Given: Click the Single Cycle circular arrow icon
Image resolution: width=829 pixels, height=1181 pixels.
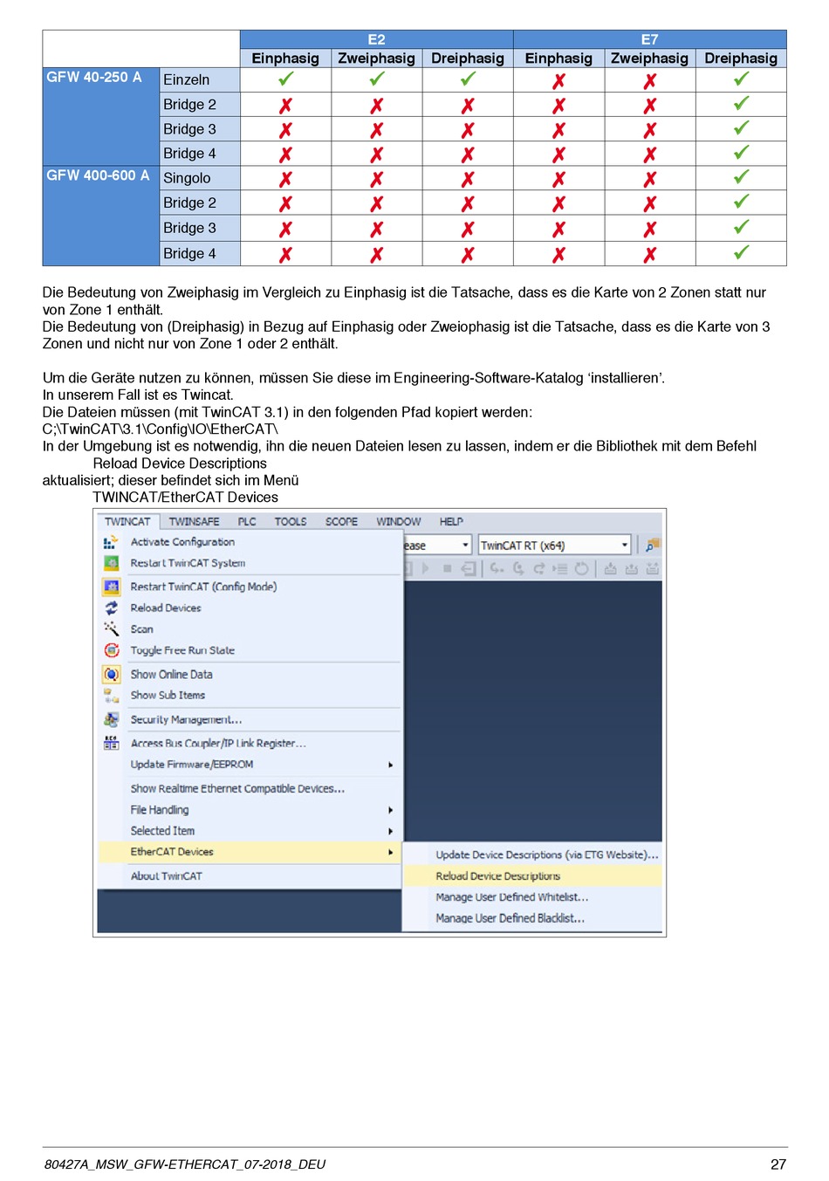Looking at the screenshot, I should [x=581, y=568].
